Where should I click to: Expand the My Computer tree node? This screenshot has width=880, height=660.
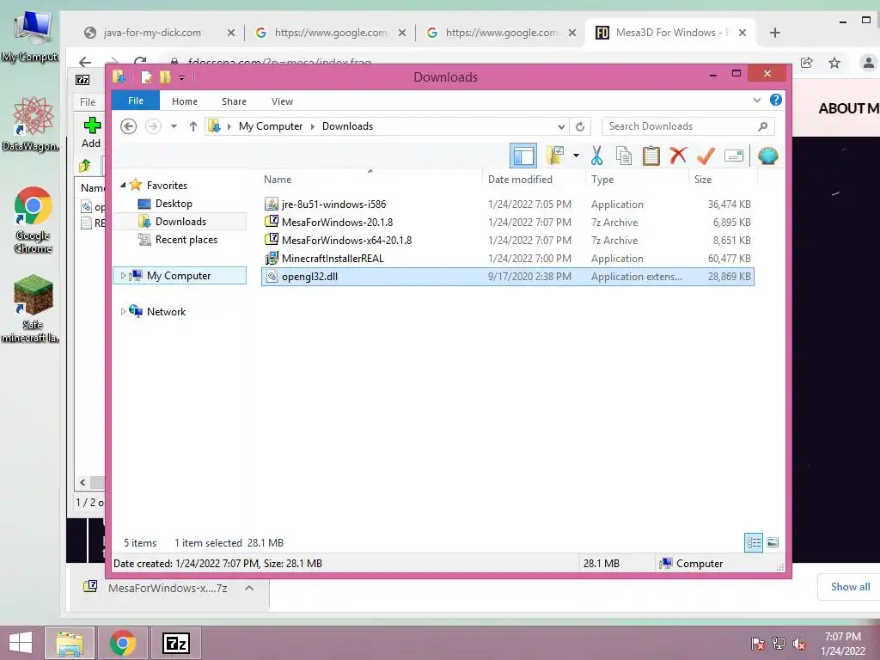pos(123,276)
